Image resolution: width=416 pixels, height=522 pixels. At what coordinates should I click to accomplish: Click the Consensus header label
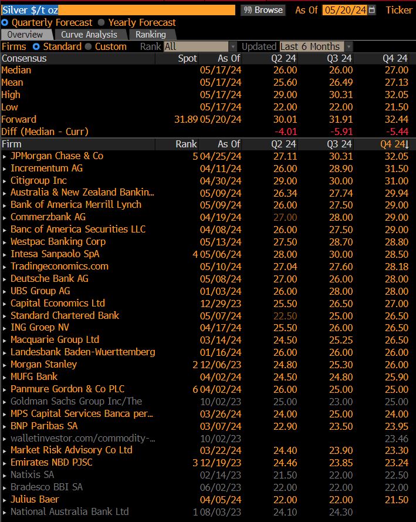click(24, 59)
